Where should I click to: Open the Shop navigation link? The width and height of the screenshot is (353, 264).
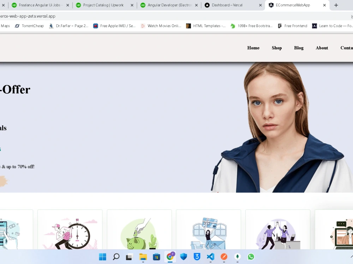coord(277,48)
